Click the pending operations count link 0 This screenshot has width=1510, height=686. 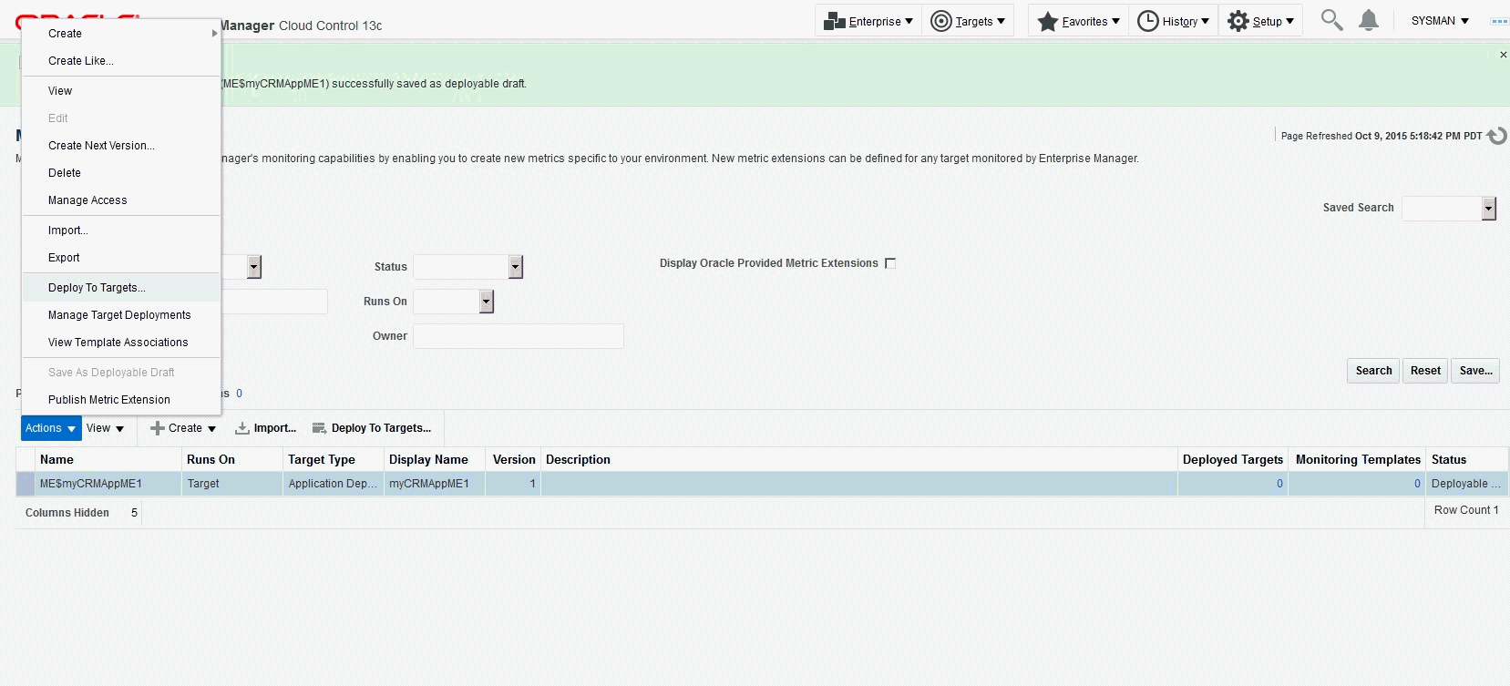(240, 394)
